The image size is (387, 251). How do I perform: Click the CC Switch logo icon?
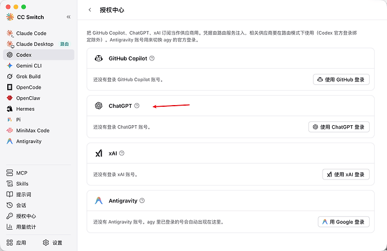[10, 17]
